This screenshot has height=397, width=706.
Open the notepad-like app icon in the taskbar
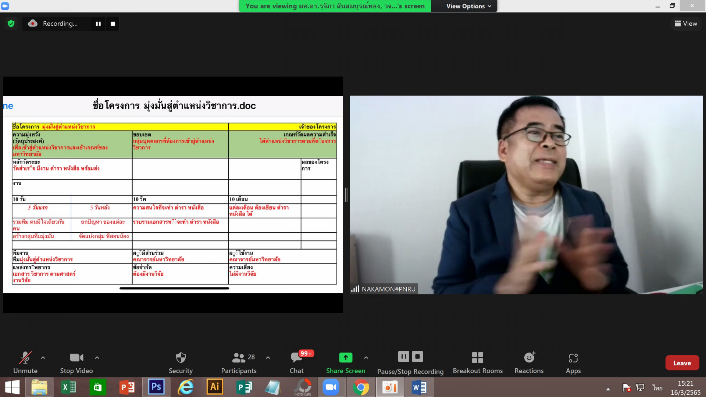coord(273,387)
